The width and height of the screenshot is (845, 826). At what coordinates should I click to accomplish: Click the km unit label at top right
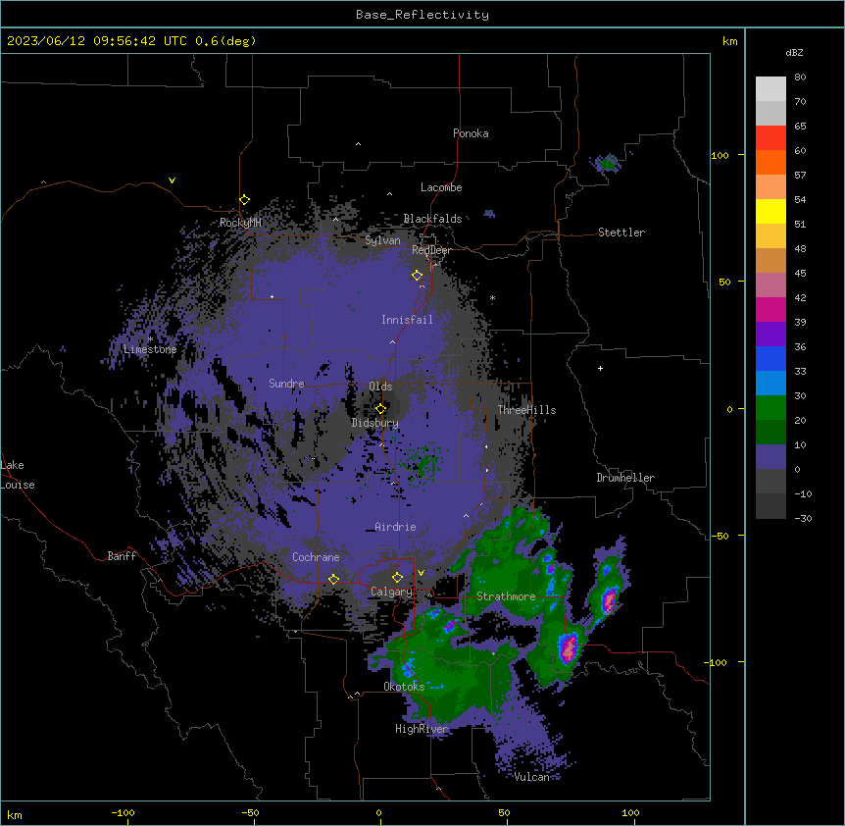coord(729,41)
